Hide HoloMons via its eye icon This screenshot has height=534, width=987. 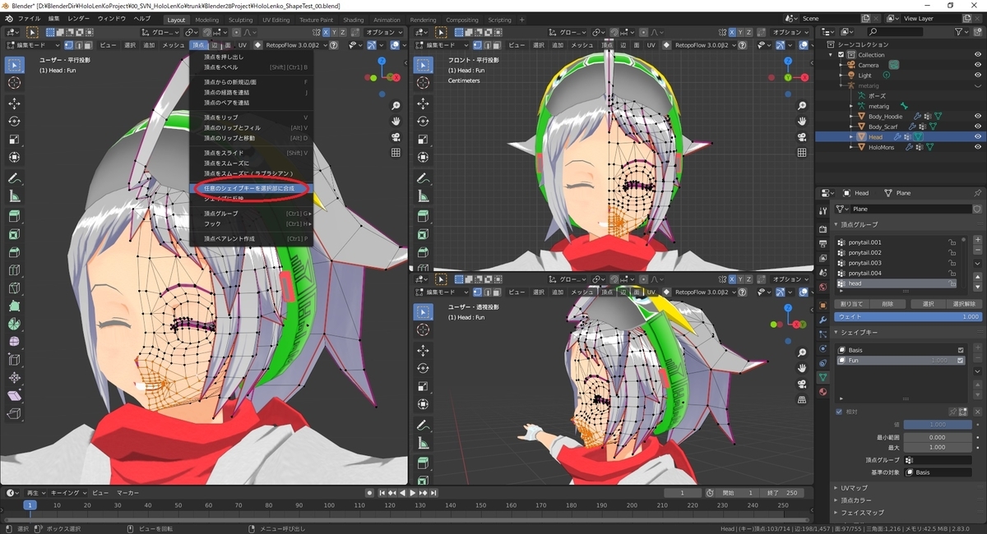tap(978, 147)
